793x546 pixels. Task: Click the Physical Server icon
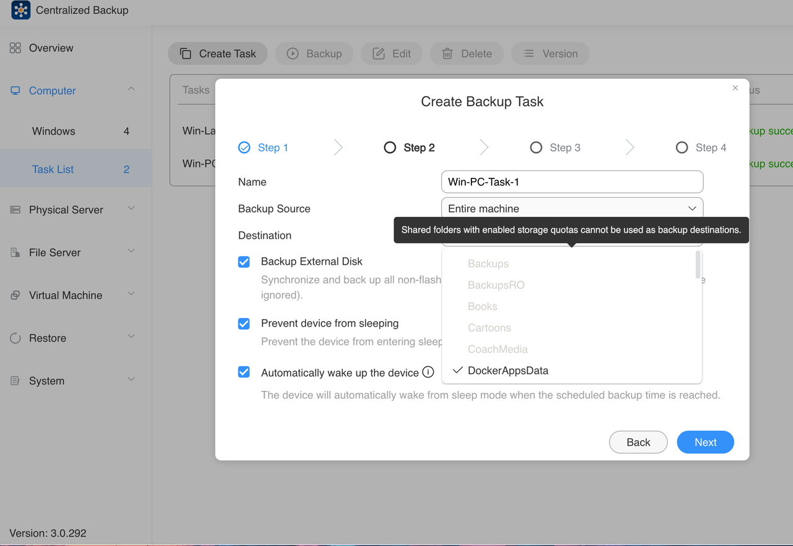coord(15,210)
